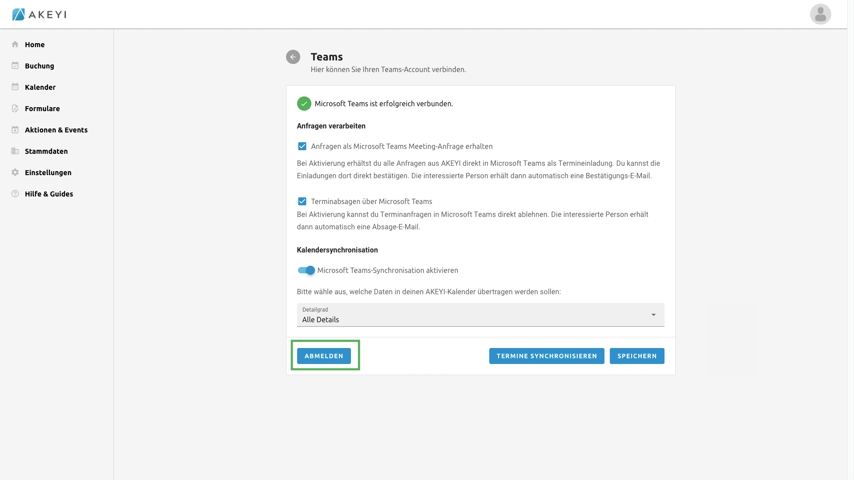854x480 pixels.
Task: Open the user profile avatar
Action: tap(820, 14)
